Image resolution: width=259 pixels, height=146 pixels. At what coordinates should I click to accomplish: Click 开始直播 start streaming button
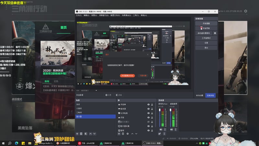pyautogui.click(x=206, y=23)
